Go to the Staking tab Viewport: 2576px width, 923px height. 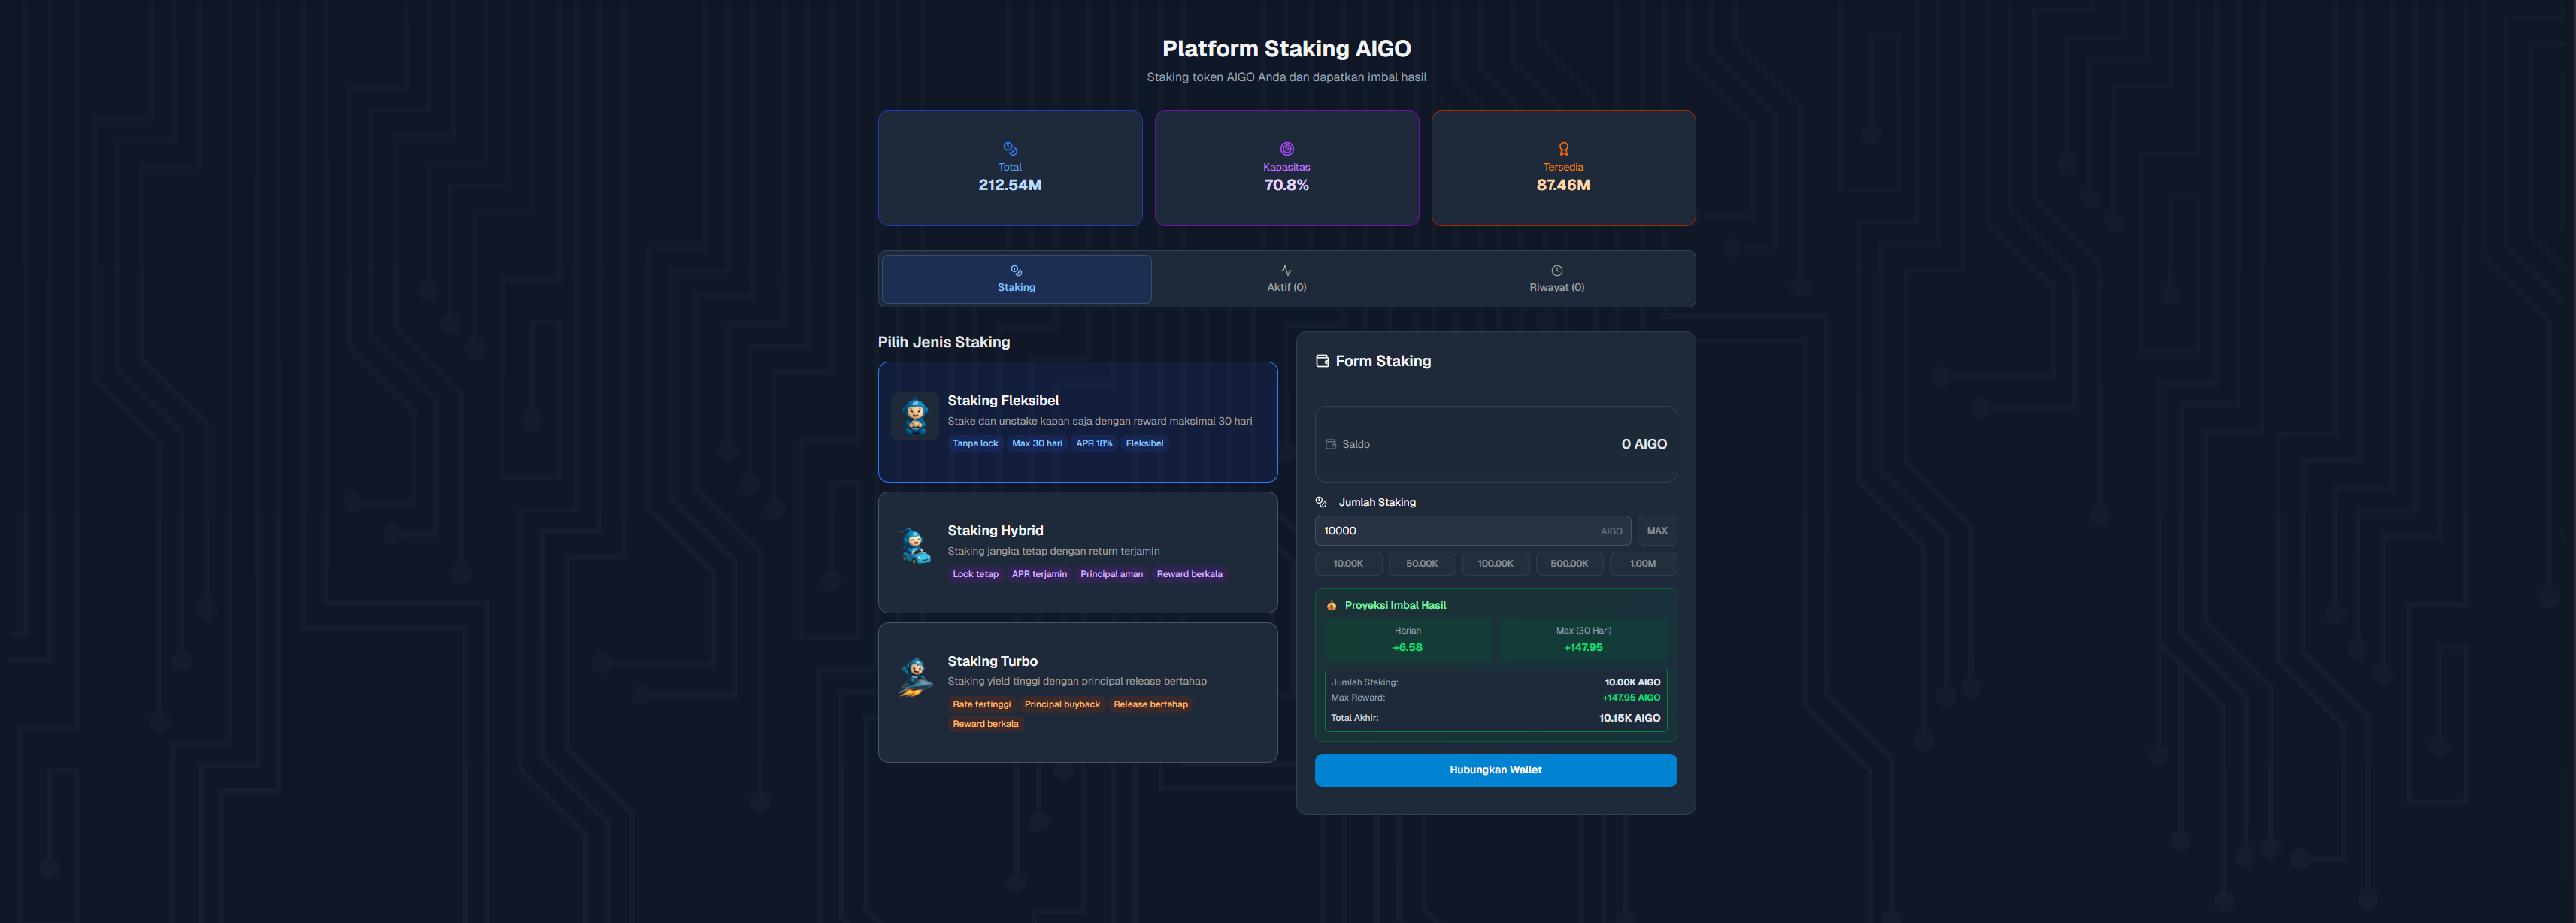[1016, 279]
